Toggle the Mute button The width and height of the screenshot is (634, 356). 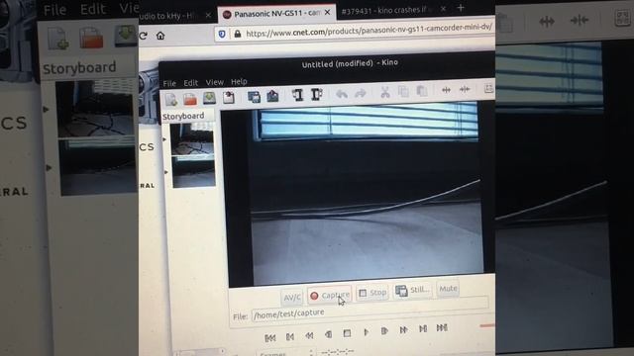[x=448, y=289]
